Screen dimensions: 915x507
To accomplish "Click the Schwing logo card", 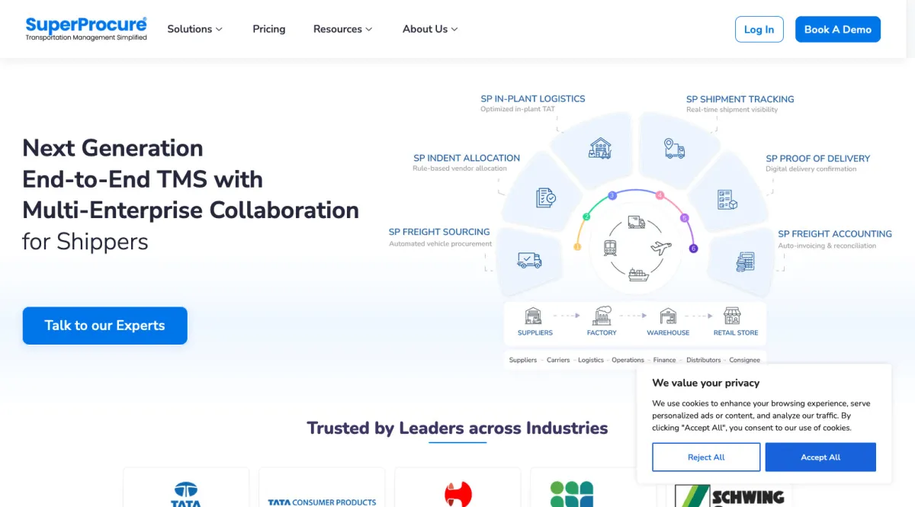I will pyautogui.click(x=729, y=495).
